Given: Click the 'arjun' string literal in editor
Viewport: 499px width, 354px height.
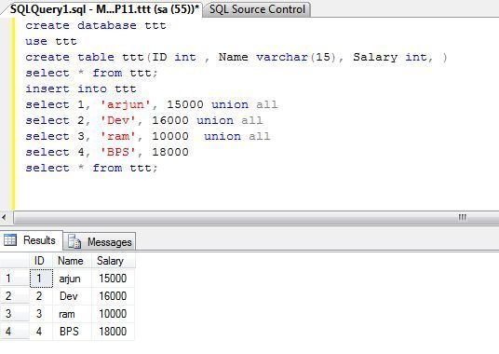Looking at the screenshot, I should pyautogui.click(x=125, y=104).
